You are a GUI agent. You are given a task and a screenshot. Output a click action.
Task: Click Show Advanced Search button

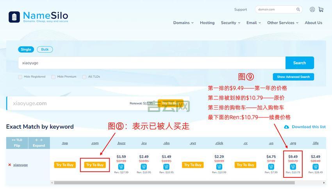click(x=293, y=77)
